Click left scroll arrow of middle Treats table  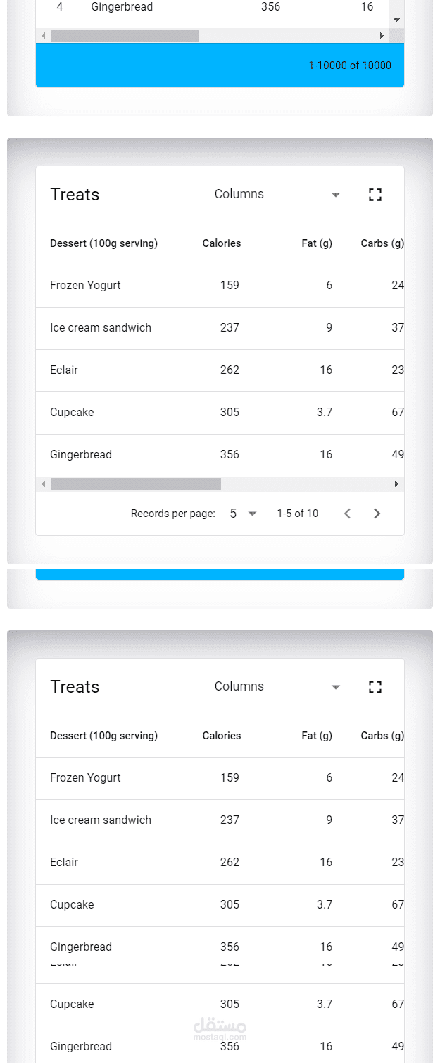tap(43, 485)
